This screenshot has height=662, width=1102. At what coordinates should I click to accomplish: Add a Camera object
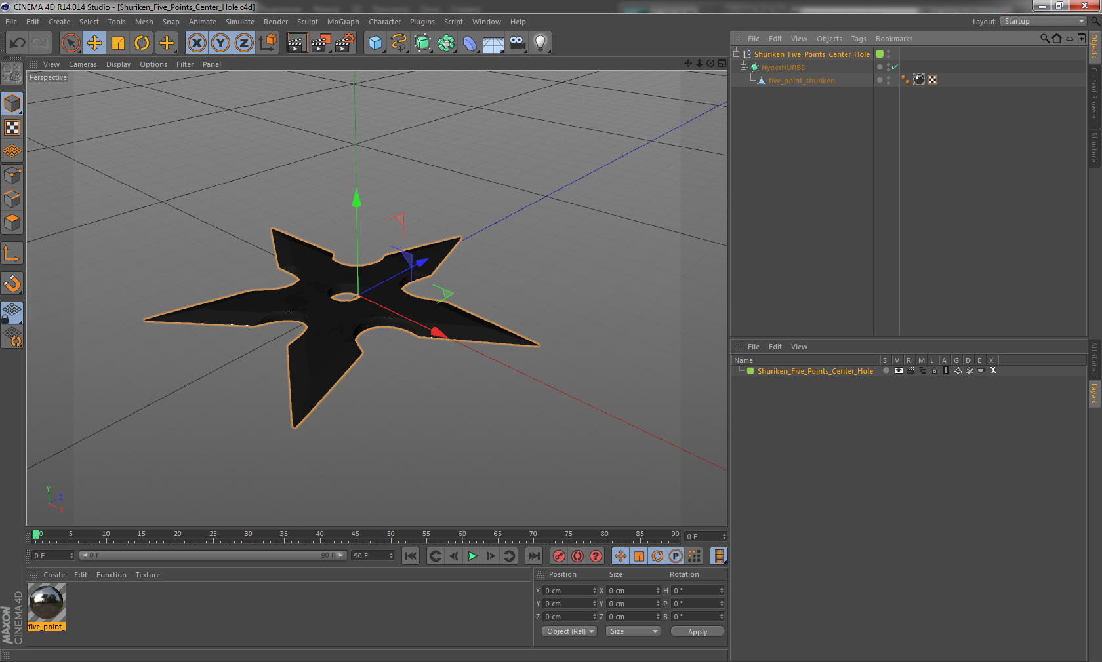[x=517, y=43]
